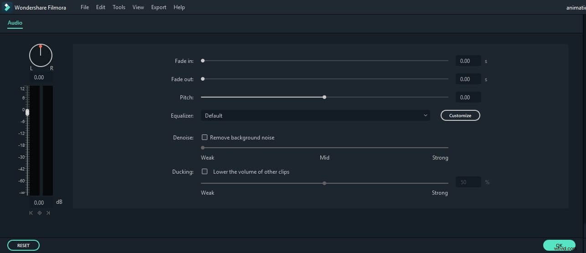Click the Pitch slider handle

point(324,97)
